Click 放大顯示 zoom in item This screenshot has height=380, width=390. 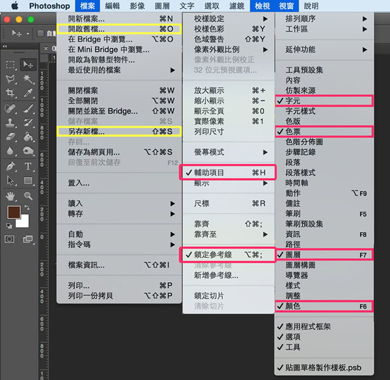click(229, 90)
